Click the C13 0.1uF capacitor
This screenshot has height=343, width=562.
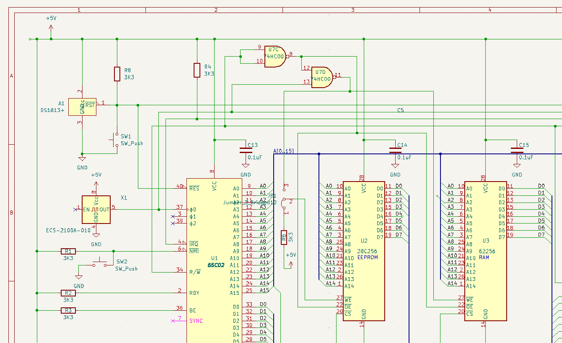[x=243, y=150]
